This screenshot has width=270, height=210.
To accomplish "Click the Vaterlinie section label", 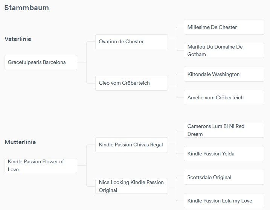I will tap(18, 39).
